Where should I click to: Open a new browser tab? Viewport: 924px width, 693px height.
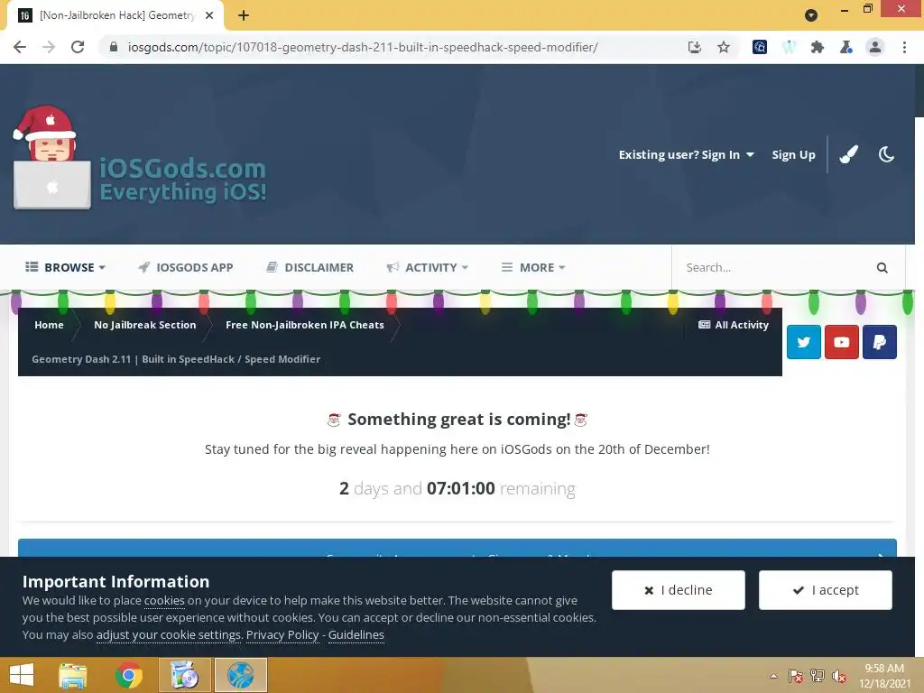tap(244, 15)
